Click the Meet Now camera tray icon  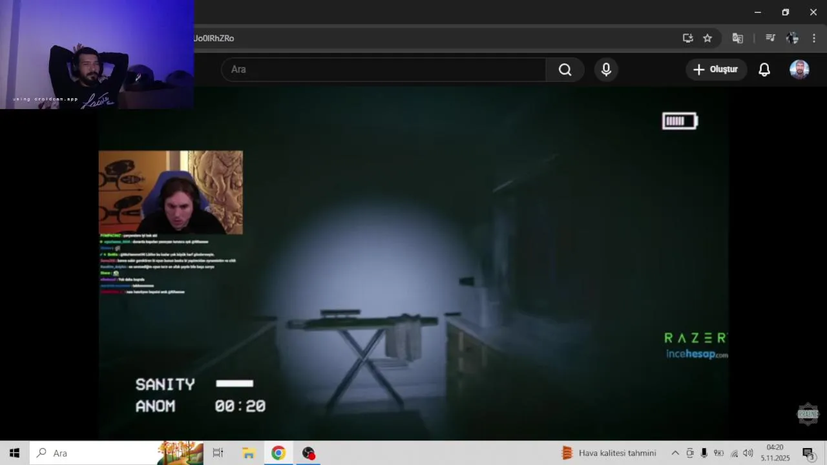(690, 453)
